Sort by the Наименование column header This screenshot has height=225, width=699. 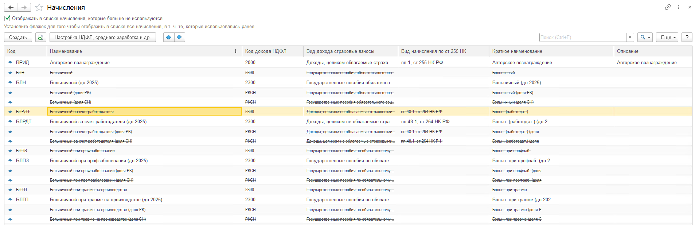[144, 51]
